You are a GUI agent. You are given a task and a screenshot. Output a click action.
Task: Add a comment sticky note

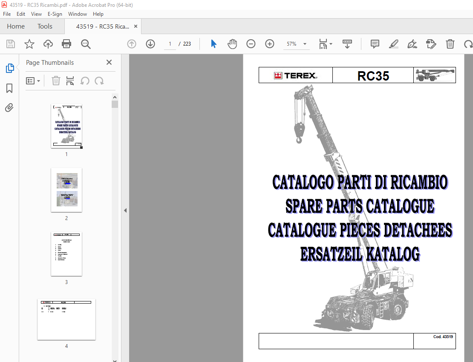coord(375,44)
